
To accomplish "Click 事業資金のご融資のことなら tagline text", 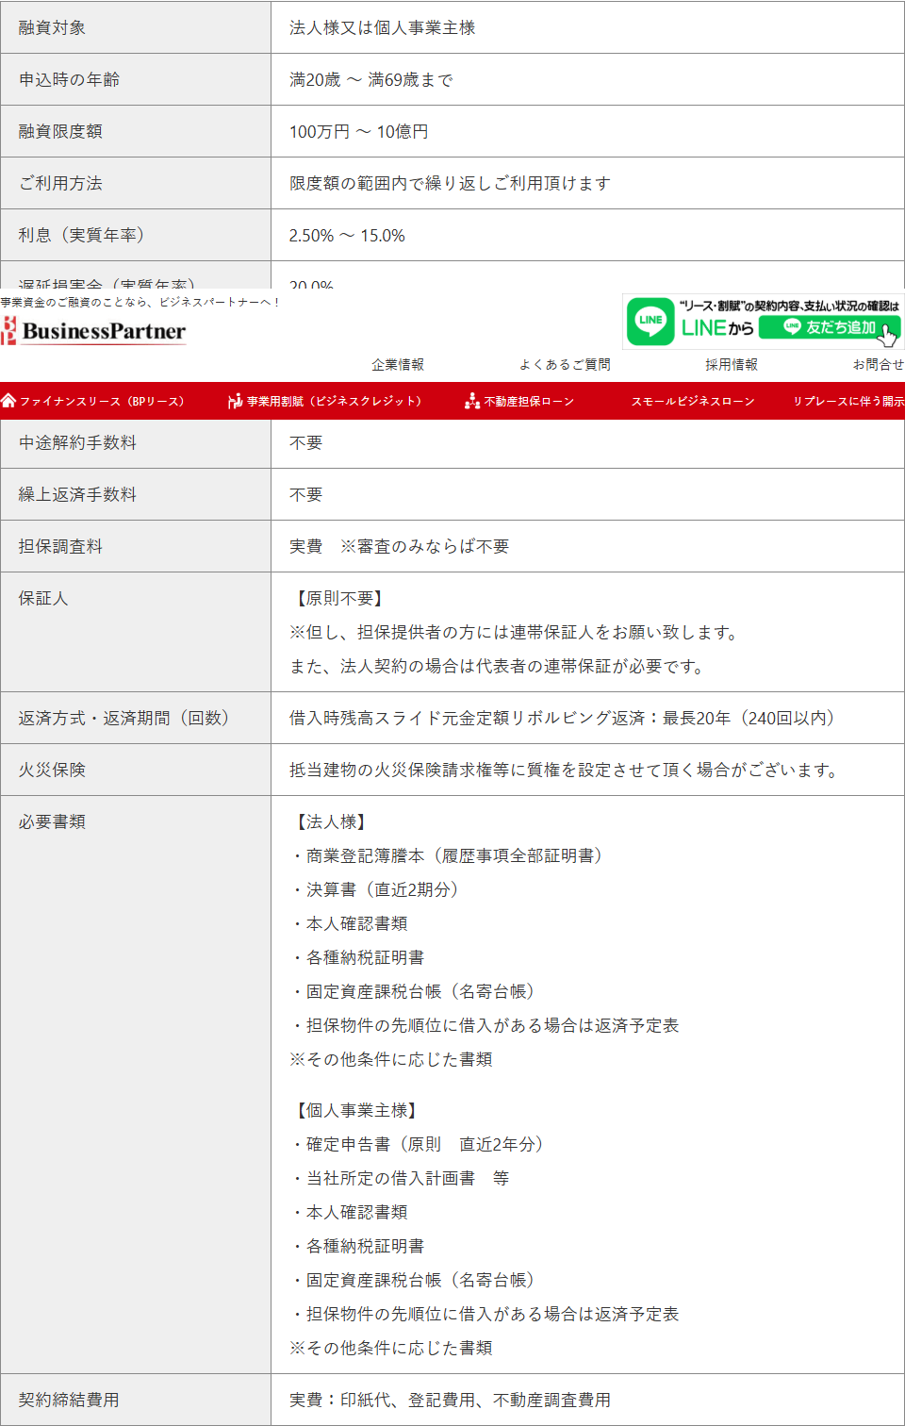I will click(x=140, y=302).
